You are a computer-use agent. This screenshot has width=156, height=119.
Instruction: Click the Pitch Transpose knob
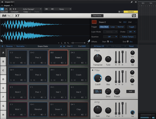click(97, 58)
